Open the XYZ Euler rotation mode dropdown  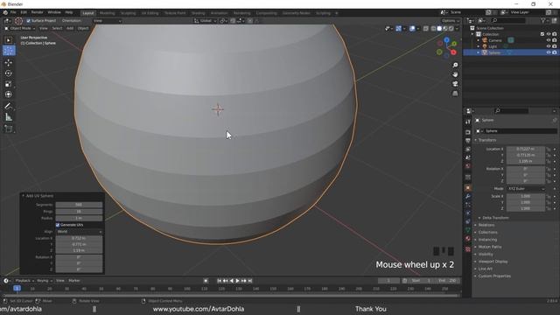click(526, 189)
